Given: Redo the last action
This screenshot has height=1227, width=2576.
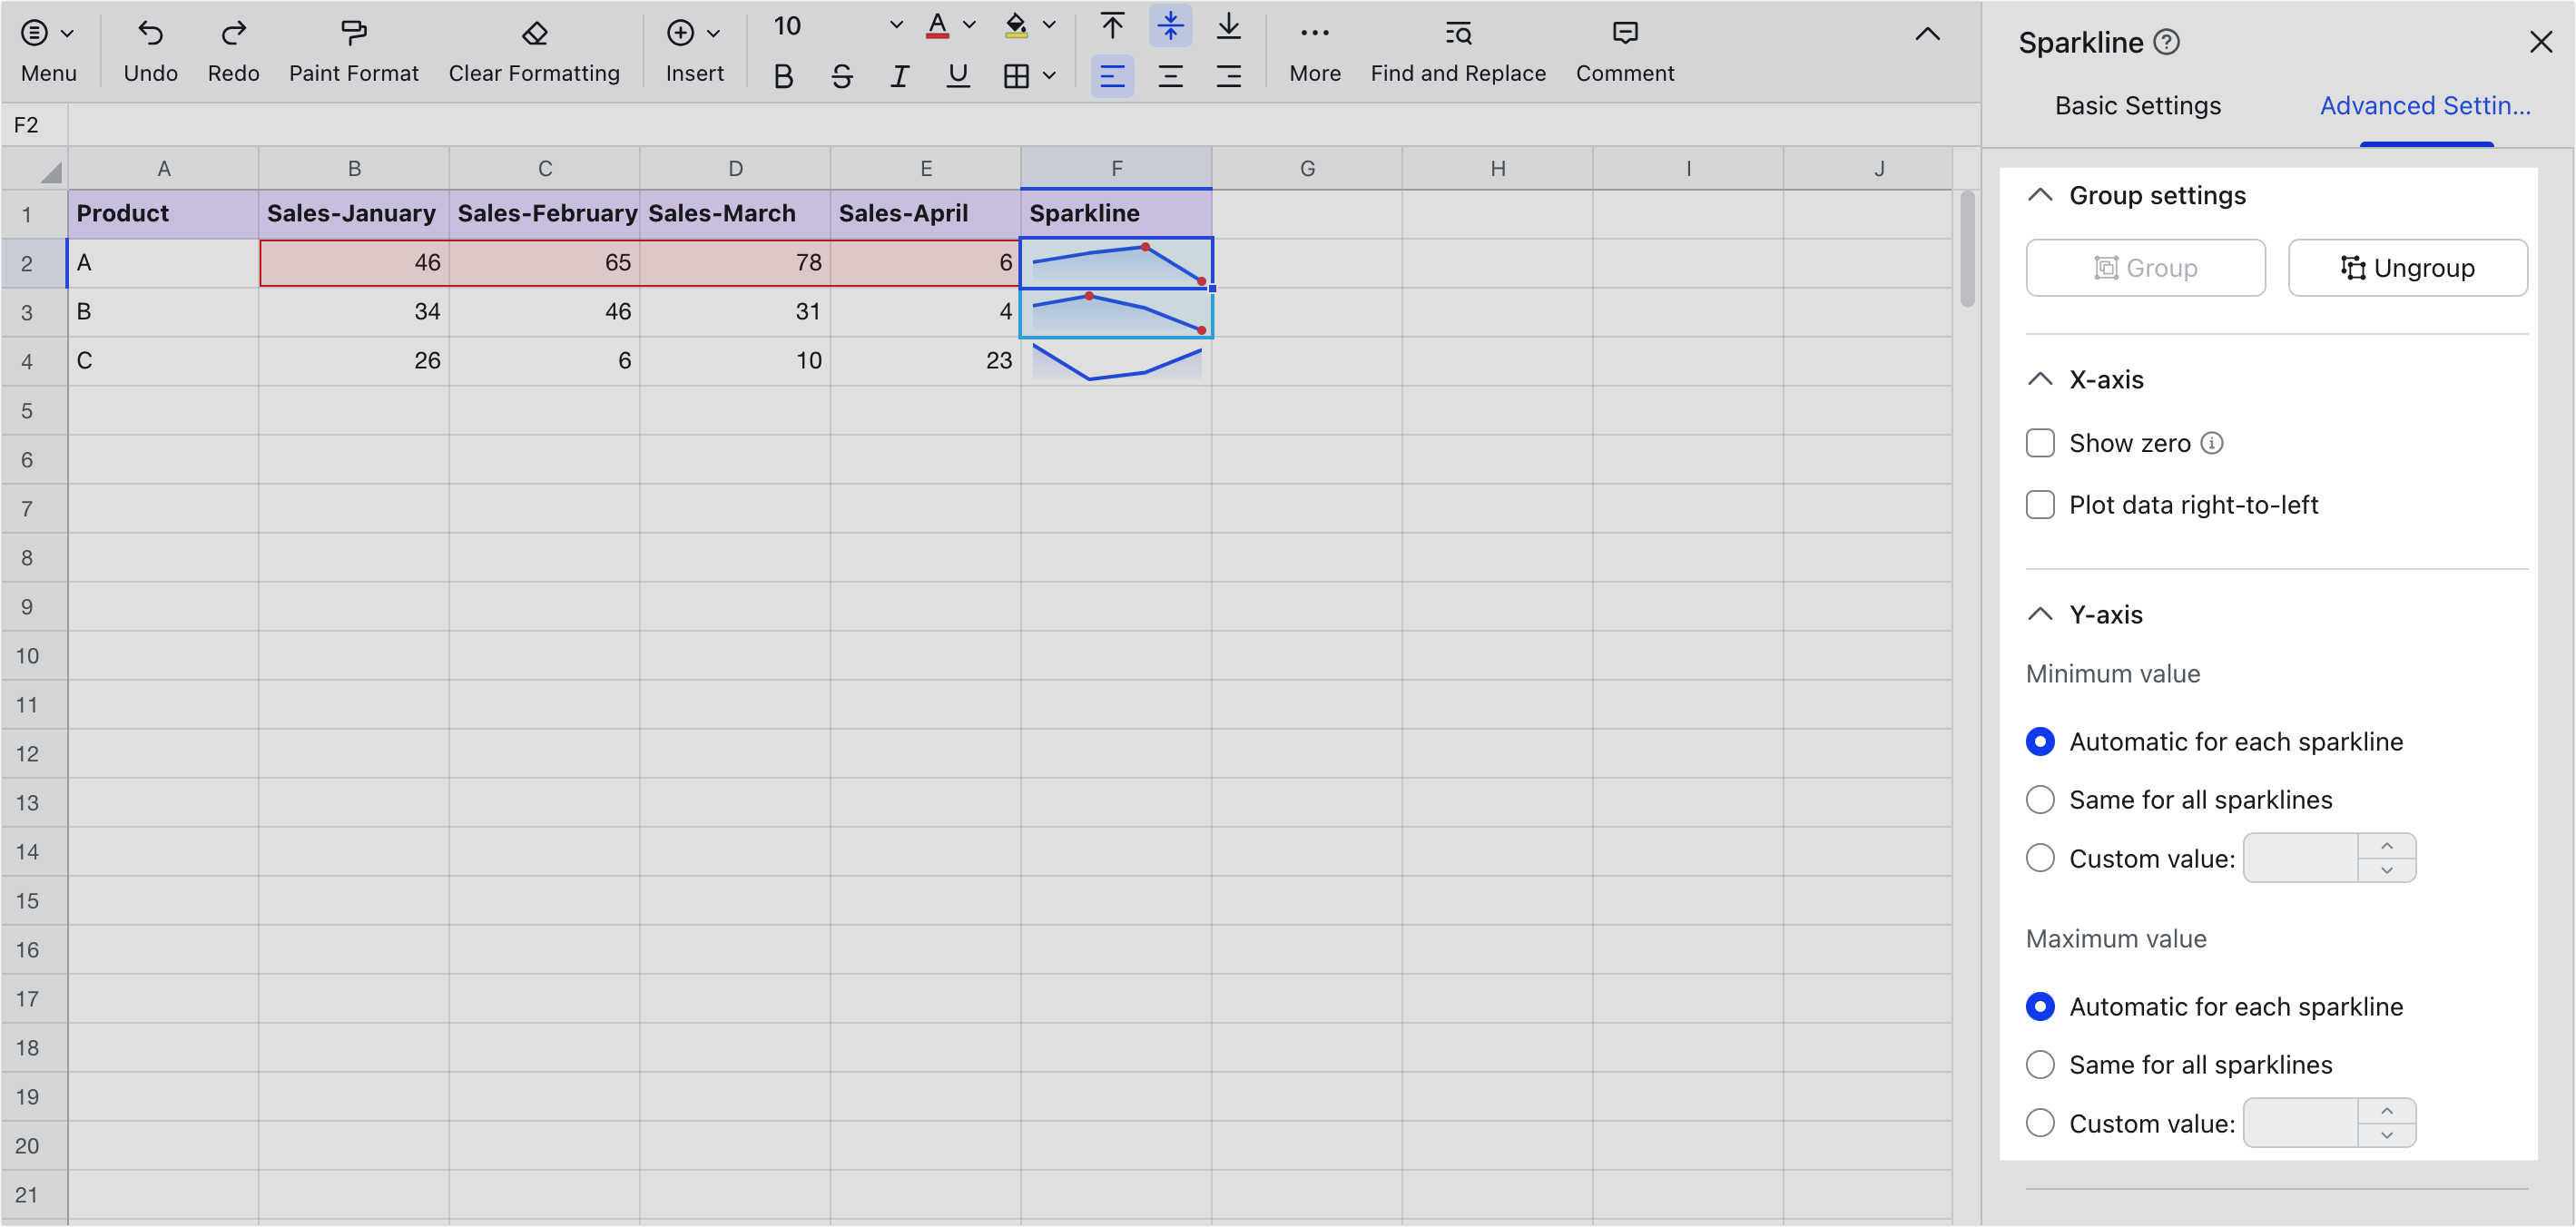Looking at the screenshot, I should click(x=233, y=48).
